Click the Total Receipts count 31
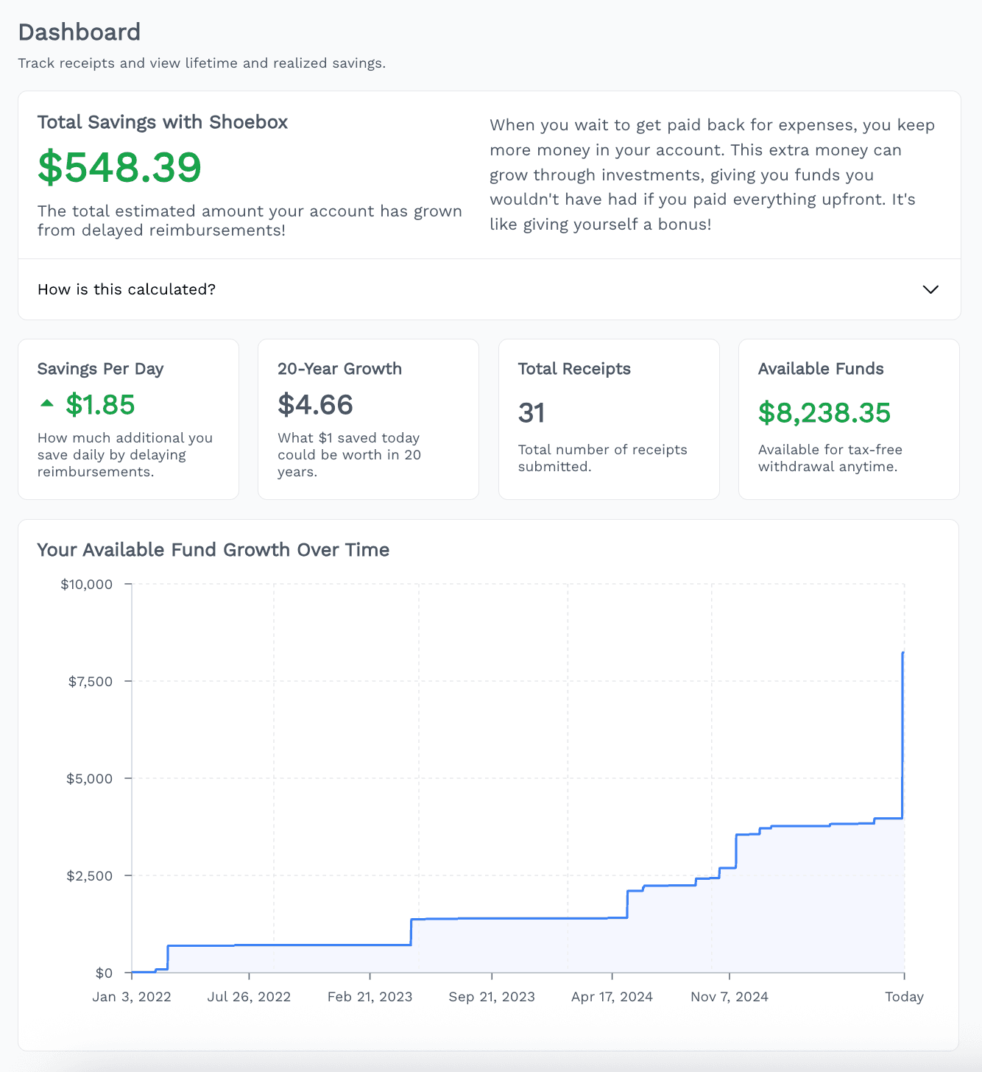The height and width of the screenshot is (1072, 982). (531, 413)
